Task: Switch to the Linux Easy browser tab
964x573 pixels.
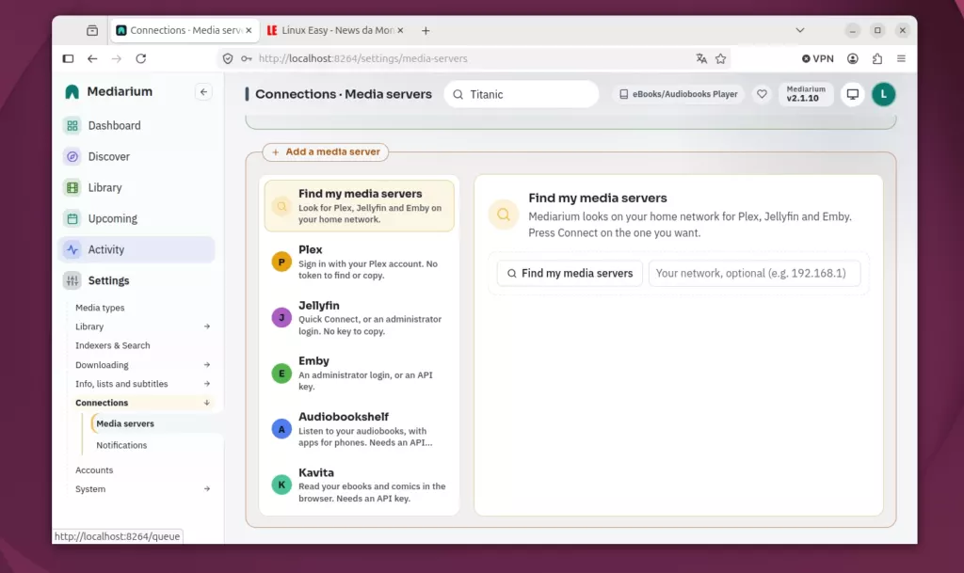Action: point(336,30)
